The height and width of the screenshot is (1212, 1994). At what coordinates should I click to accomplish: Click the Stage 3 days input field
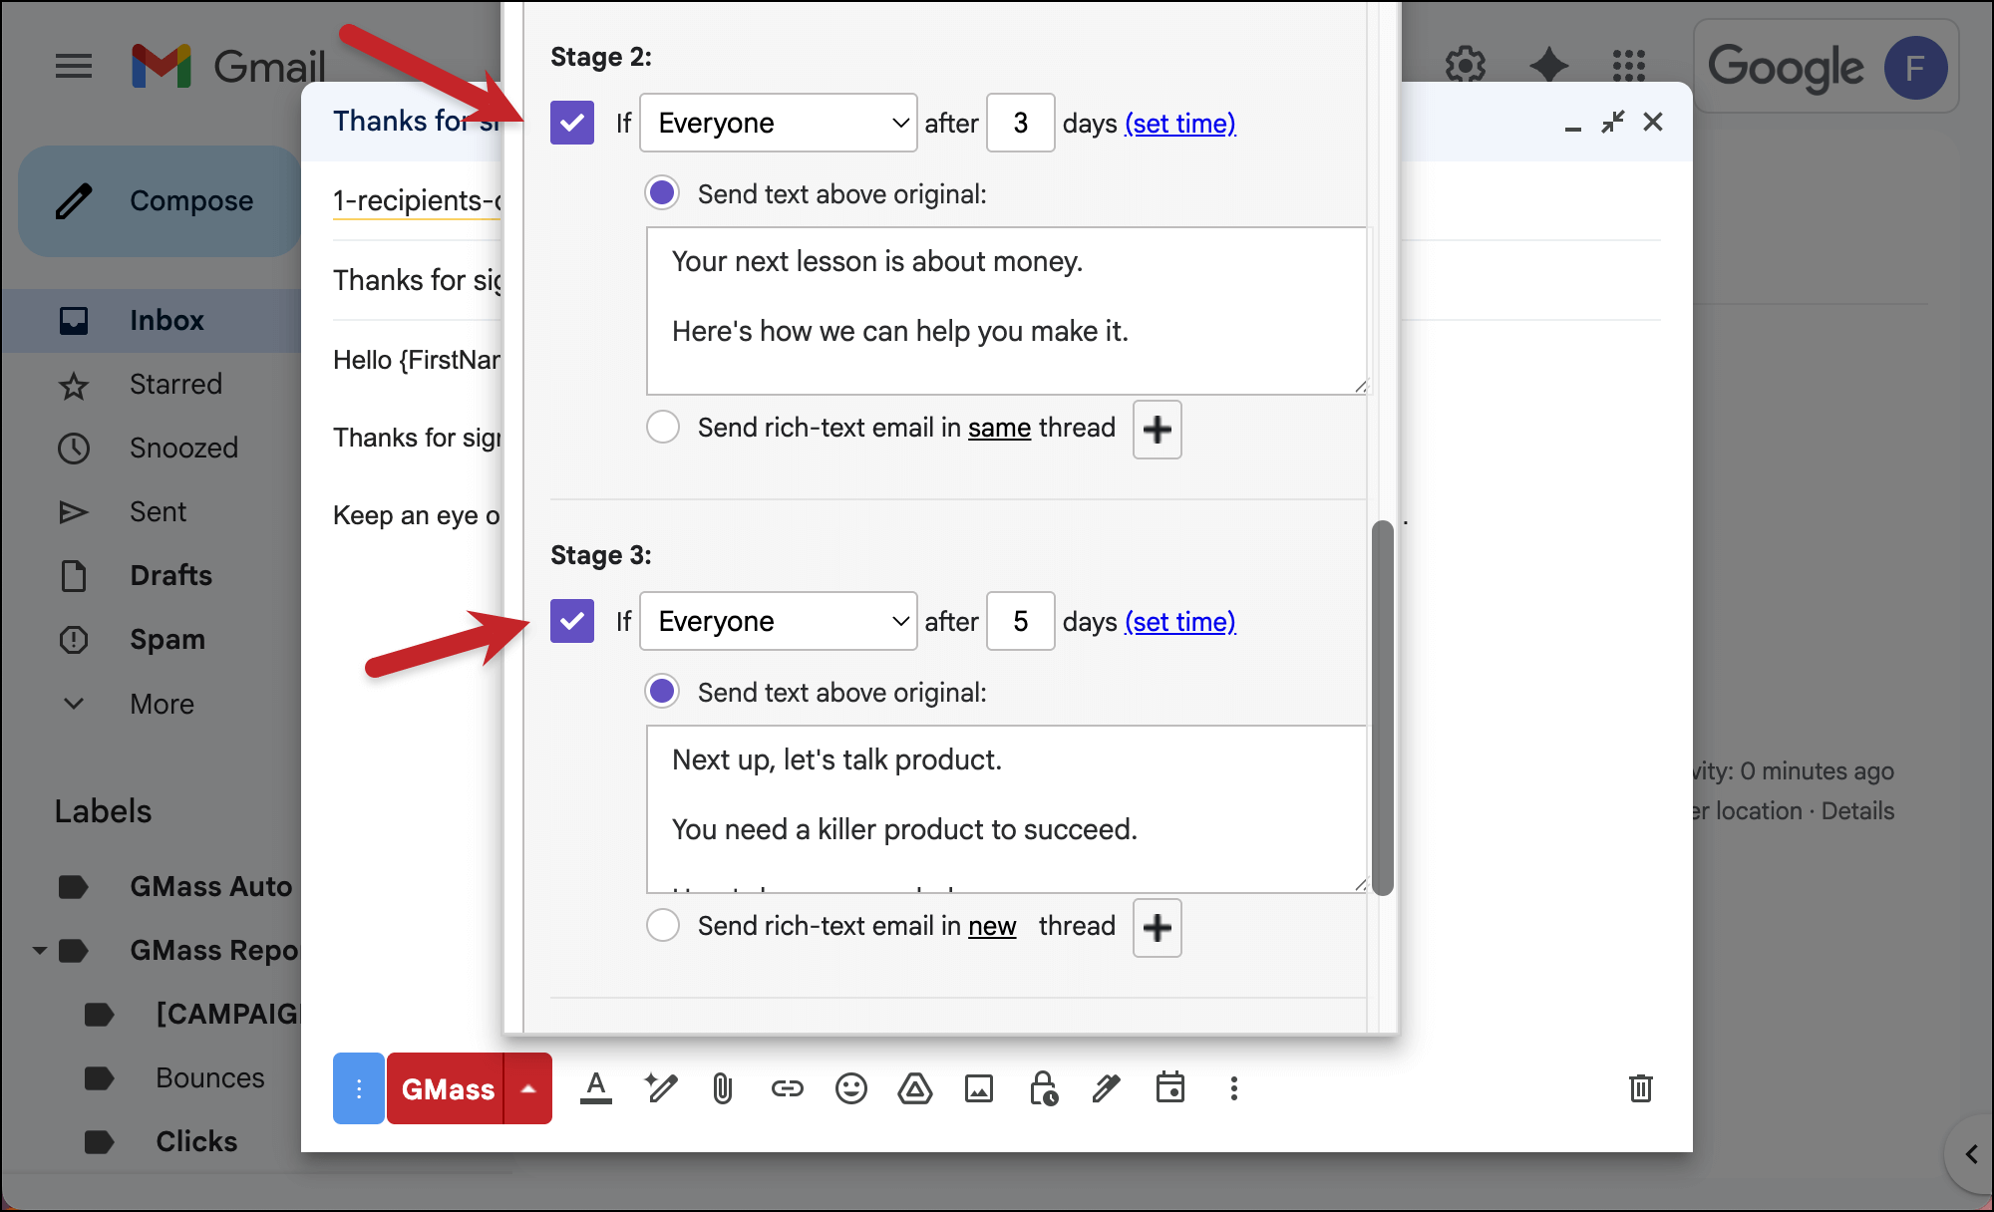[1020, 621]
